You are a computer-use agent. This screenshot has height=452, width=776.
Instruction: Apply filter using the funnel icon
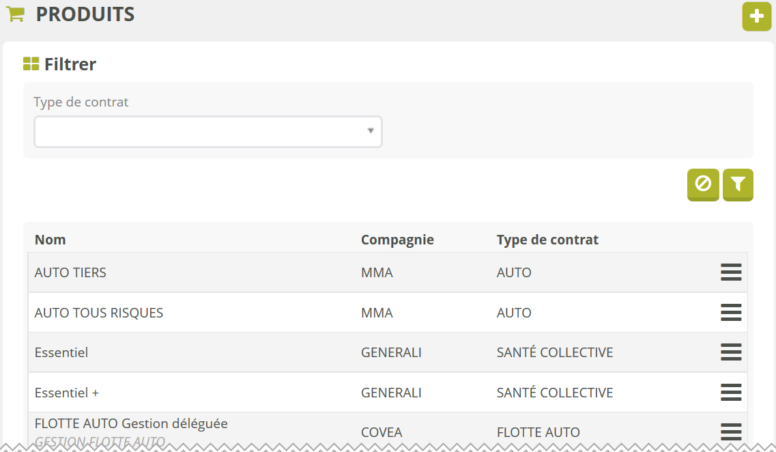(x=738, y=184)
